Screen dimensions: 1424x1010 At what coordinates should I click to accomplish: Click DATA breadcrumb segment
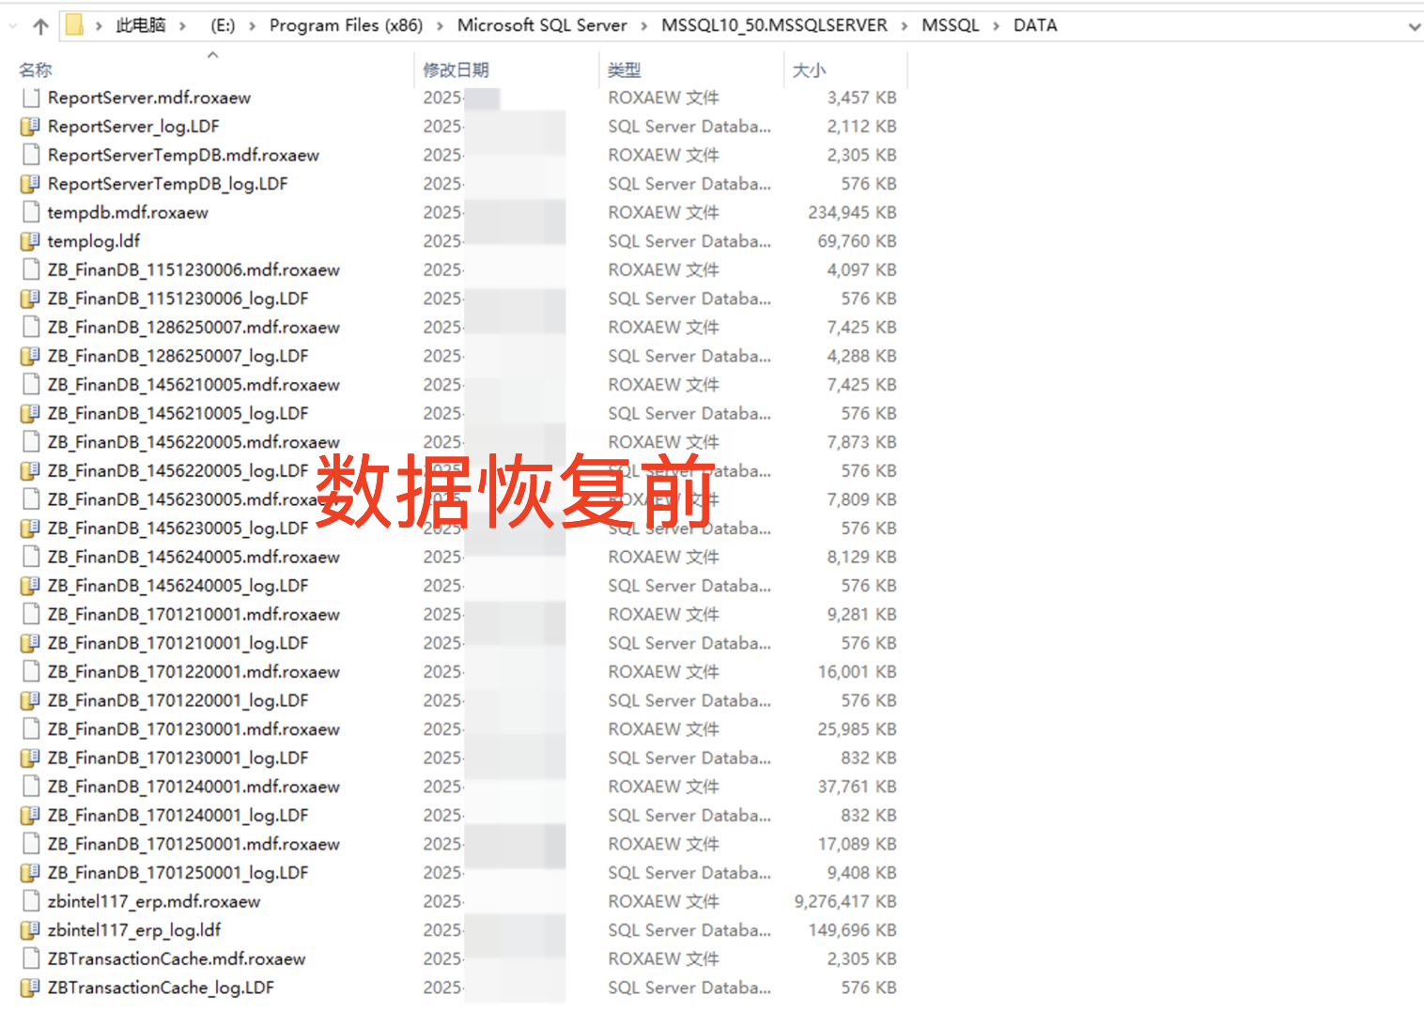[x=1035, y=25]
